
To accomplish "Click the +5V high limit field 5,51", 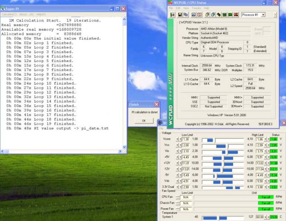I will (x=260, y=157).
